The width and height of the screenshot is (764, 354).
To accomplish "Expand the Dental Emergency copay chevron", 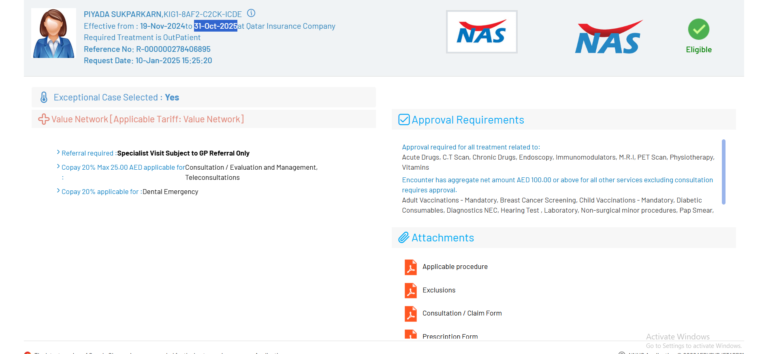I will (58, 191).
